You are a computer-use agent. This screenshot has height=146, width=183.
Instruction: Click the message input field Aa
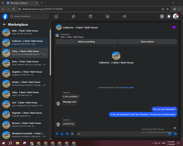pyautogui.click(x=122, y=134)
